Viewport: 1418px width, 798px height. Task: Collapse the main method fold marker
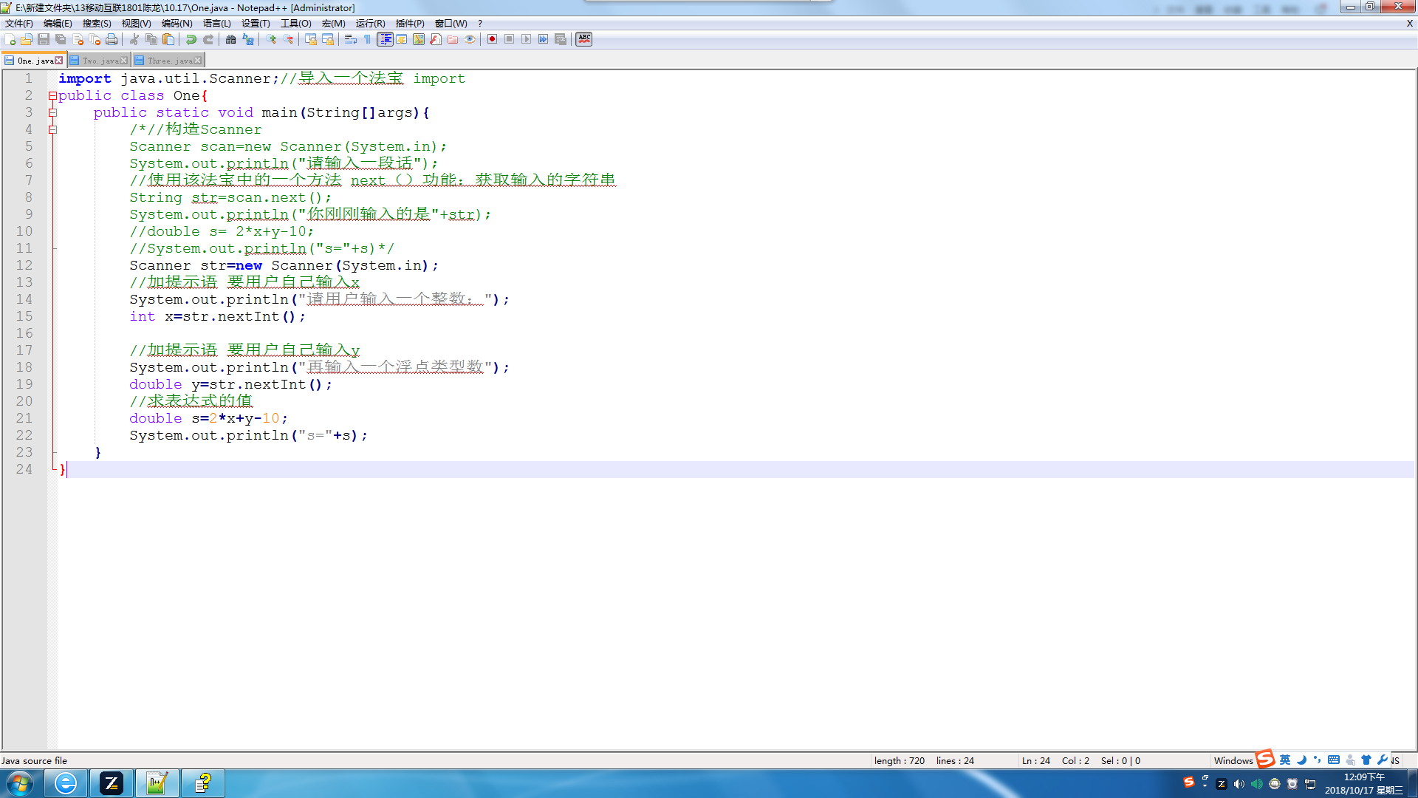pos(52,113)
